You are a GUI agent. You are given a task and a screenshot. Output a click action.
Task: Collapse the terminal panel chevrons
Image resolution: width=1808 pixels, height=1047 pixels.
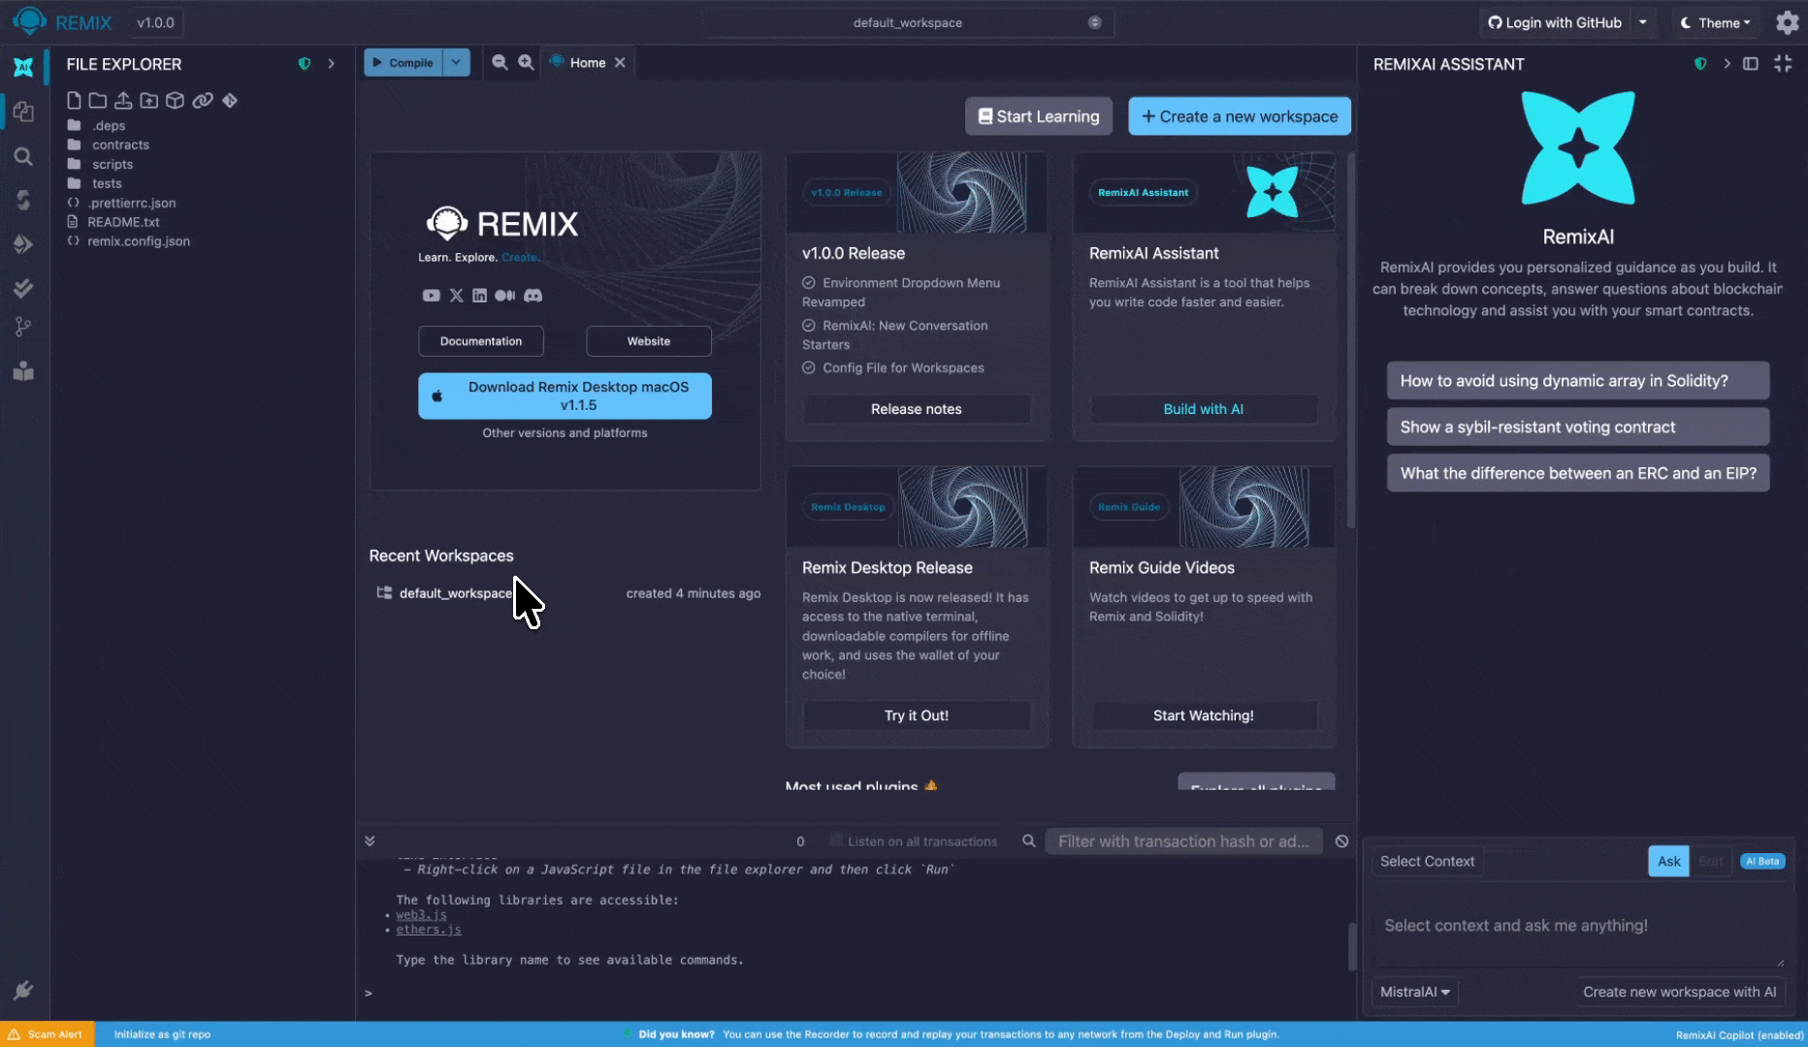click(x=370, y=841)
